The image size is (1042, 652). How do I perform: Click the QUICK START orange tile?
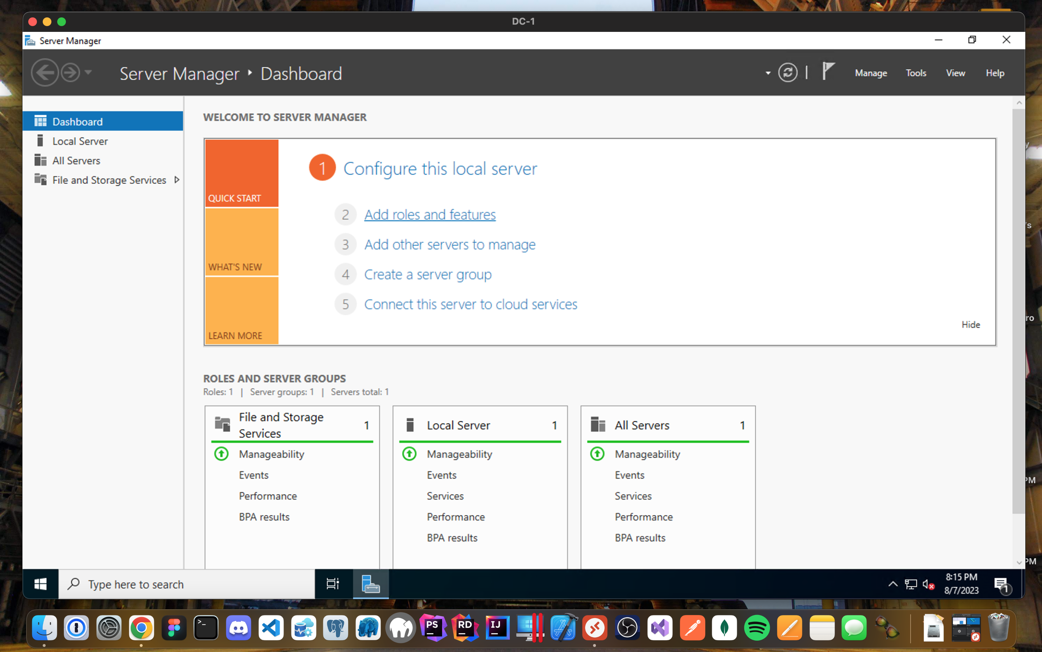(x=241, y=174)
